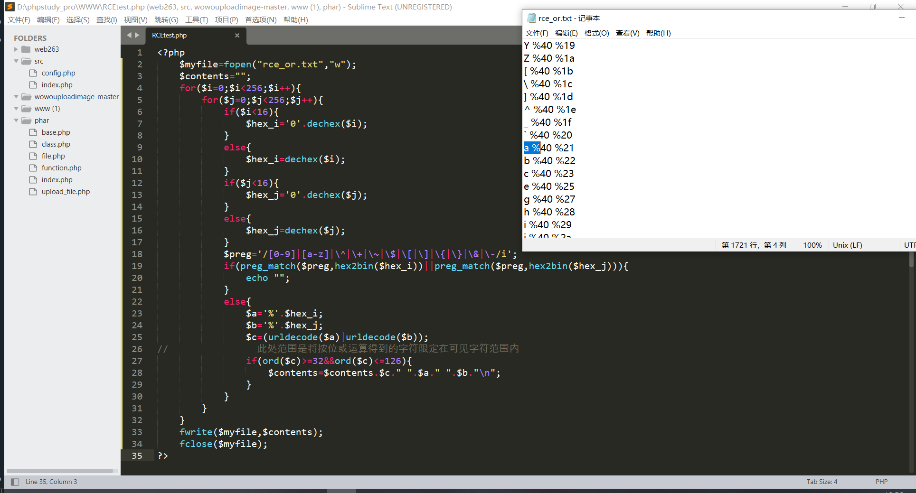This screenshot has height=493, width=916.
Task: Click Unix (LF) in Notepad status bar
Action: coord(848,245)
